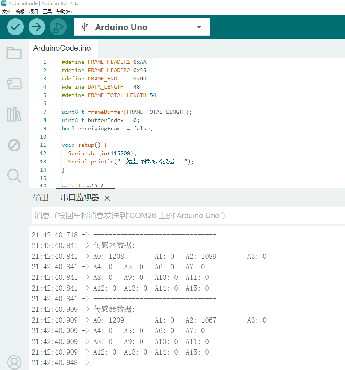
Task: Open the 文件 menu
Action: [x=7, y=11]
